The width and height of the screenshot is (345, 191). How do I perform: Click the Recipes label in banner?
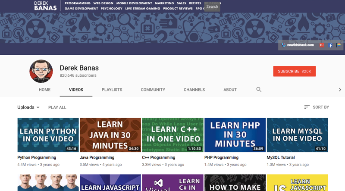coord(195,3)
